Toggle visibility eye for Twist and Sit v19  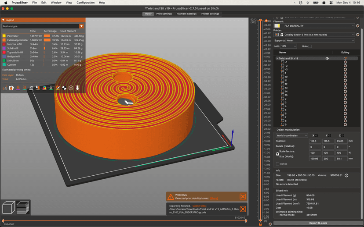tap(327, 58)
